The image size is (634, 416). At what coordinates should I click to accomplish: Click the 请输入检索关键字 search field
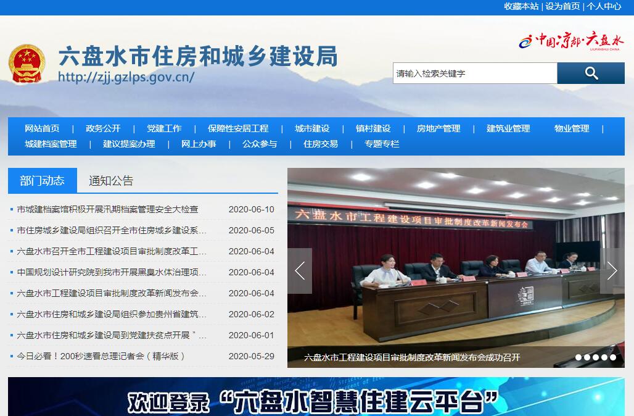pos(475,73)
